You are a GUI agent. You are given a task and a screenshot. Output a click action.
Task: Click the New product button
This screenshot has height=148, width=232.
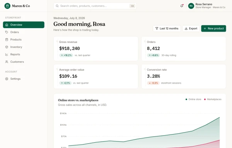tap(213, 29)
